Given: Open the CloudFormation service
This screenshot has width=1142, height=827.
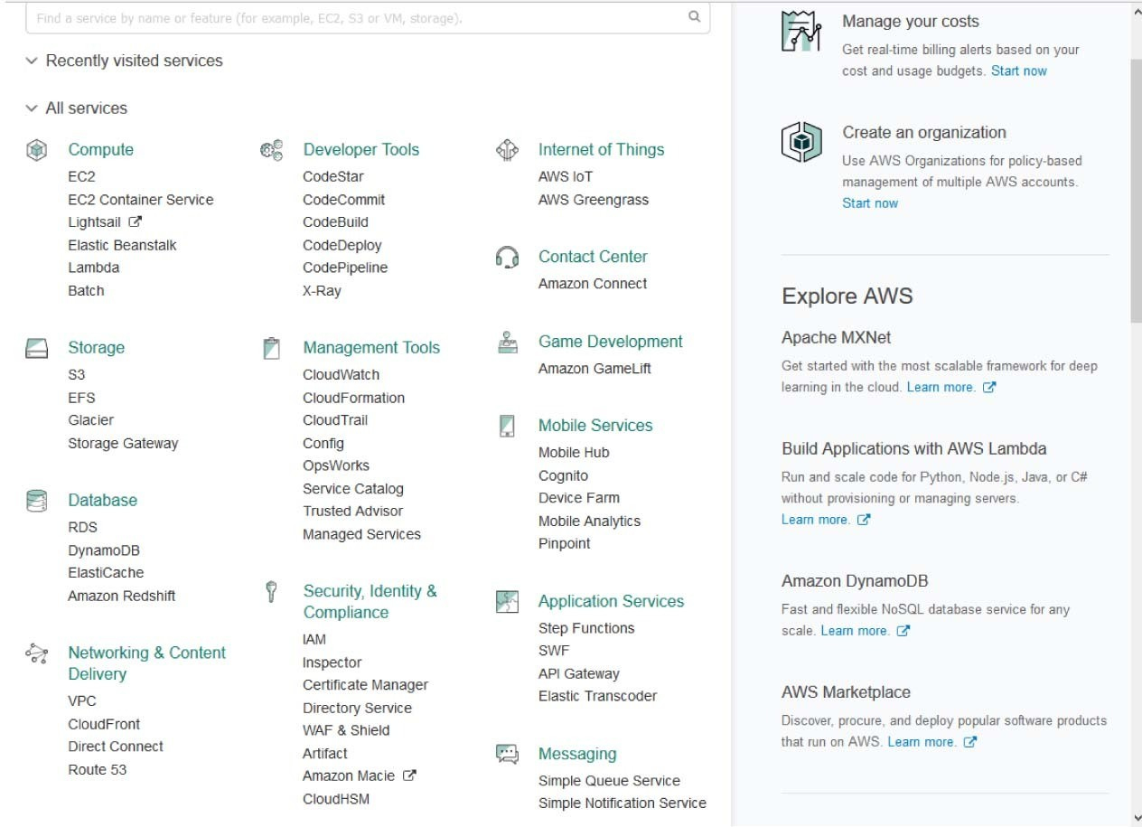Looking at the screenshot, I should click(353, 398).
